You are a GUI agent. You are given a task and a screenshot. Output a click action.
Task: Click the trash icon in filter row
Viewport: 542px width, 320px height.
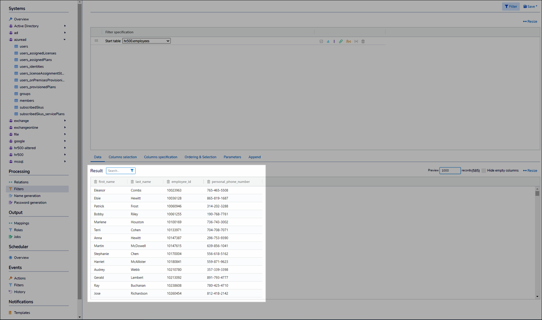pyautogui.click(x=363, y=42)
